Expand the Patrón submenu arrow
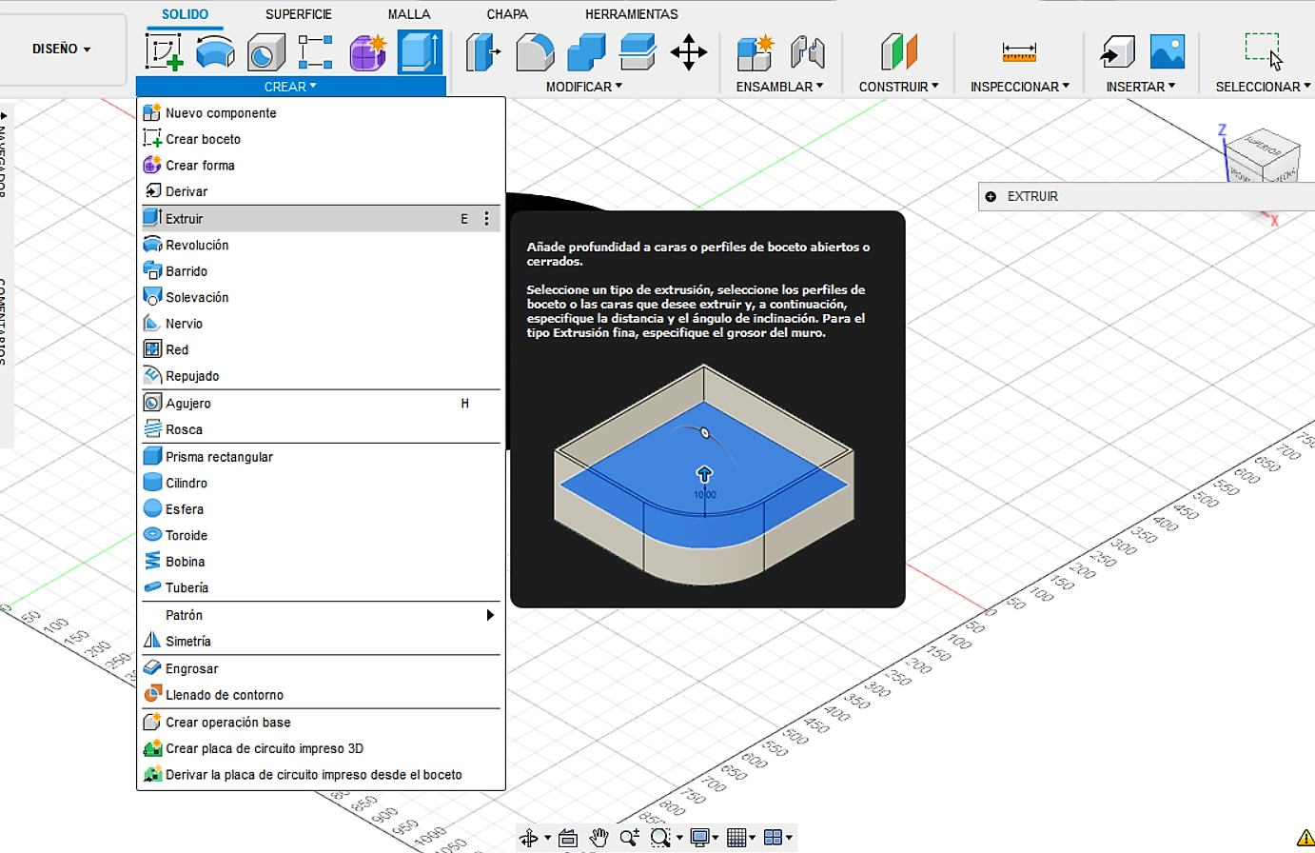This screenshot has height=853, width=1315. pos(490,615)
